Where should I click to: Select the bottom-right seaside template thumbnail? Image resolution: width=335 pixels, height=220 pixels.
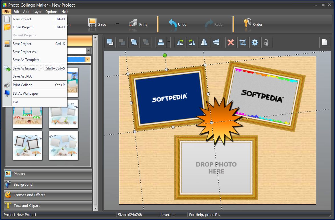[63, 145]
